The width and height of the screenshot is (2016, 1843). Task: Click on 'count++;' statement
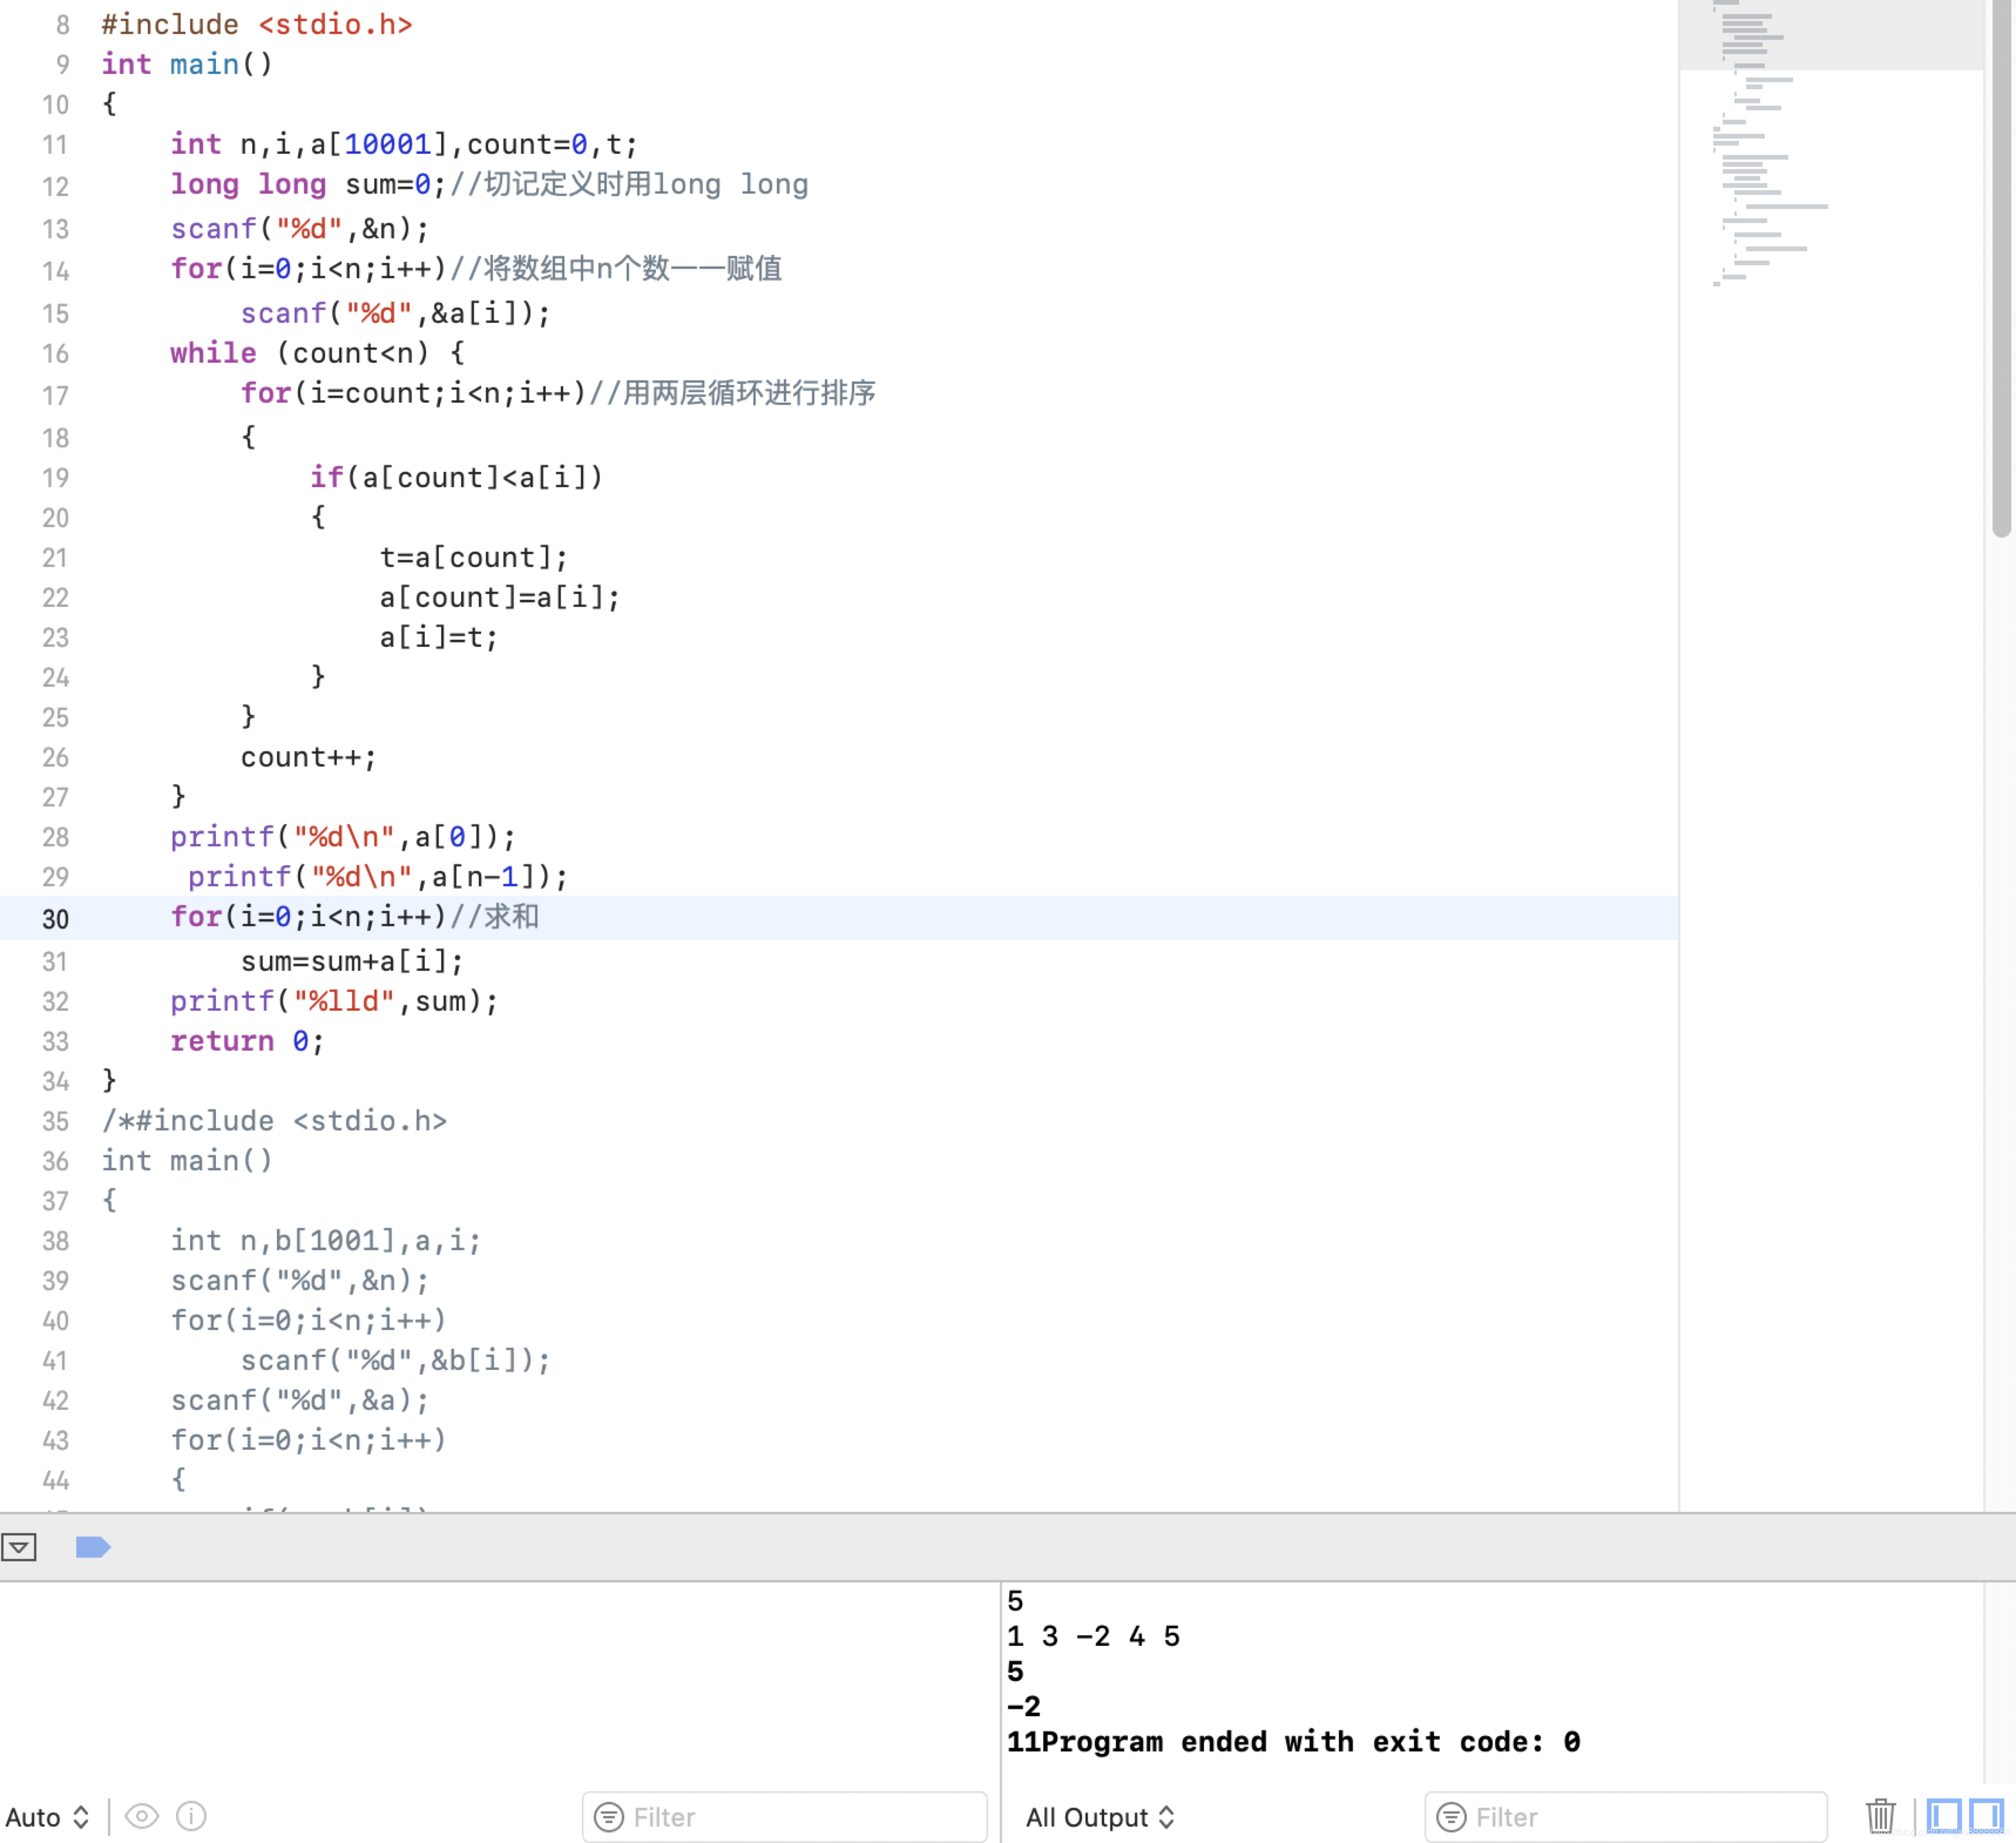point(308,757)
